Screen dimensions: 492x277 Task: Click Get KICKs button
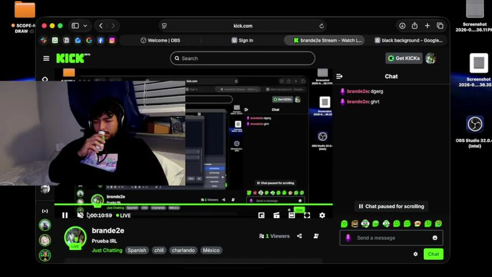click(404, 58)
